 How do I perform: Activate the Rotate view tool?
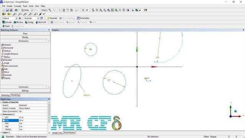coord(93,10)
